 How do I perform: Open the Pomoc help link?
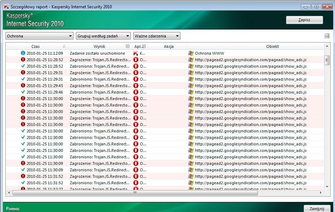coord(13,209)
